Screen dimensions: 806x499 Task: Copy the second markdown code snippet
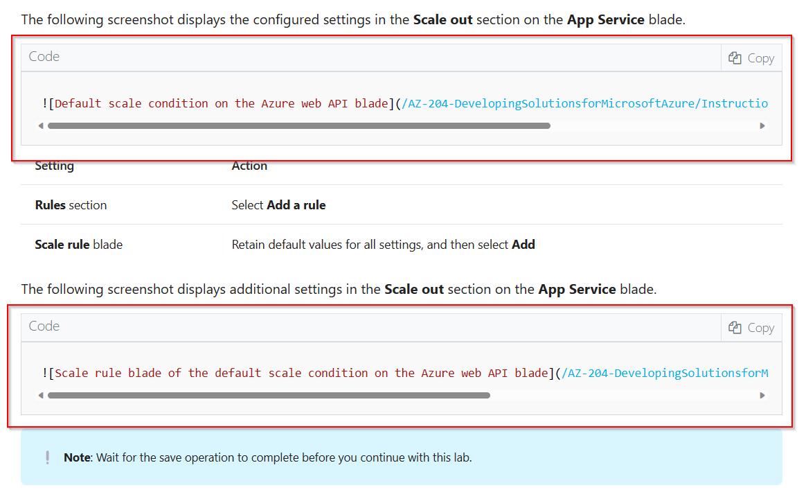[751, 327]
